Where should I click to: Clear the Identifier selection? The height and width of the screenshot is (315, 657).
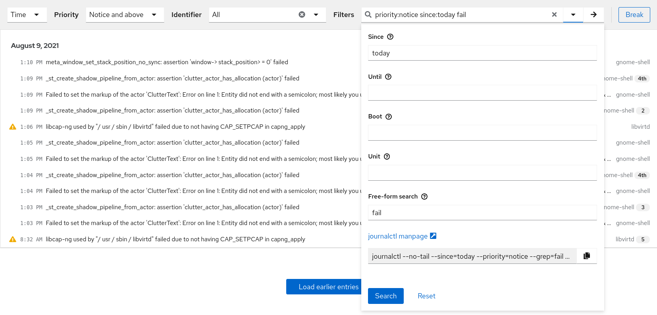(x=302, y=15)
